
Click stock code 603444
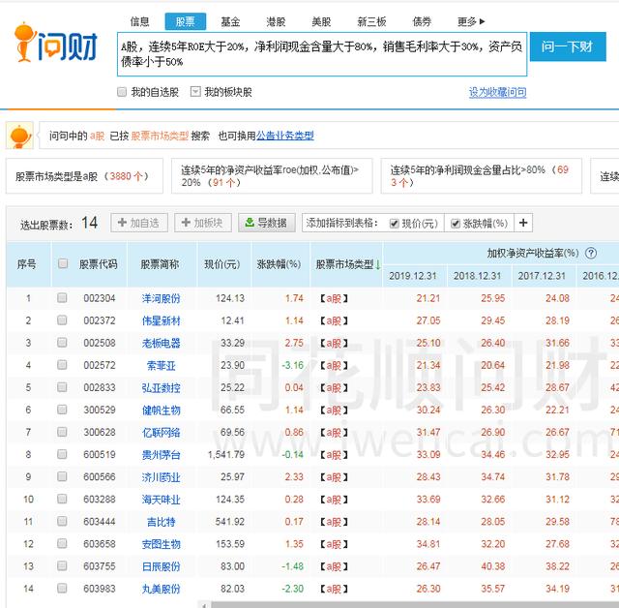pos(100,522)
